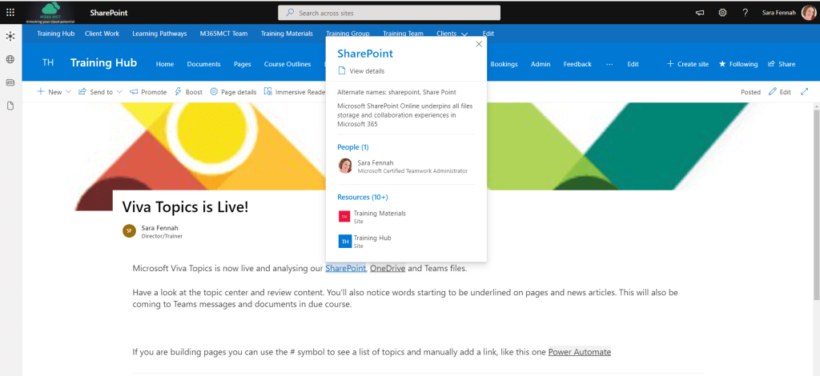Screen dimensions: 820x376
Task: Expand page to full width using arrows icon
Action: coord(804,92)
